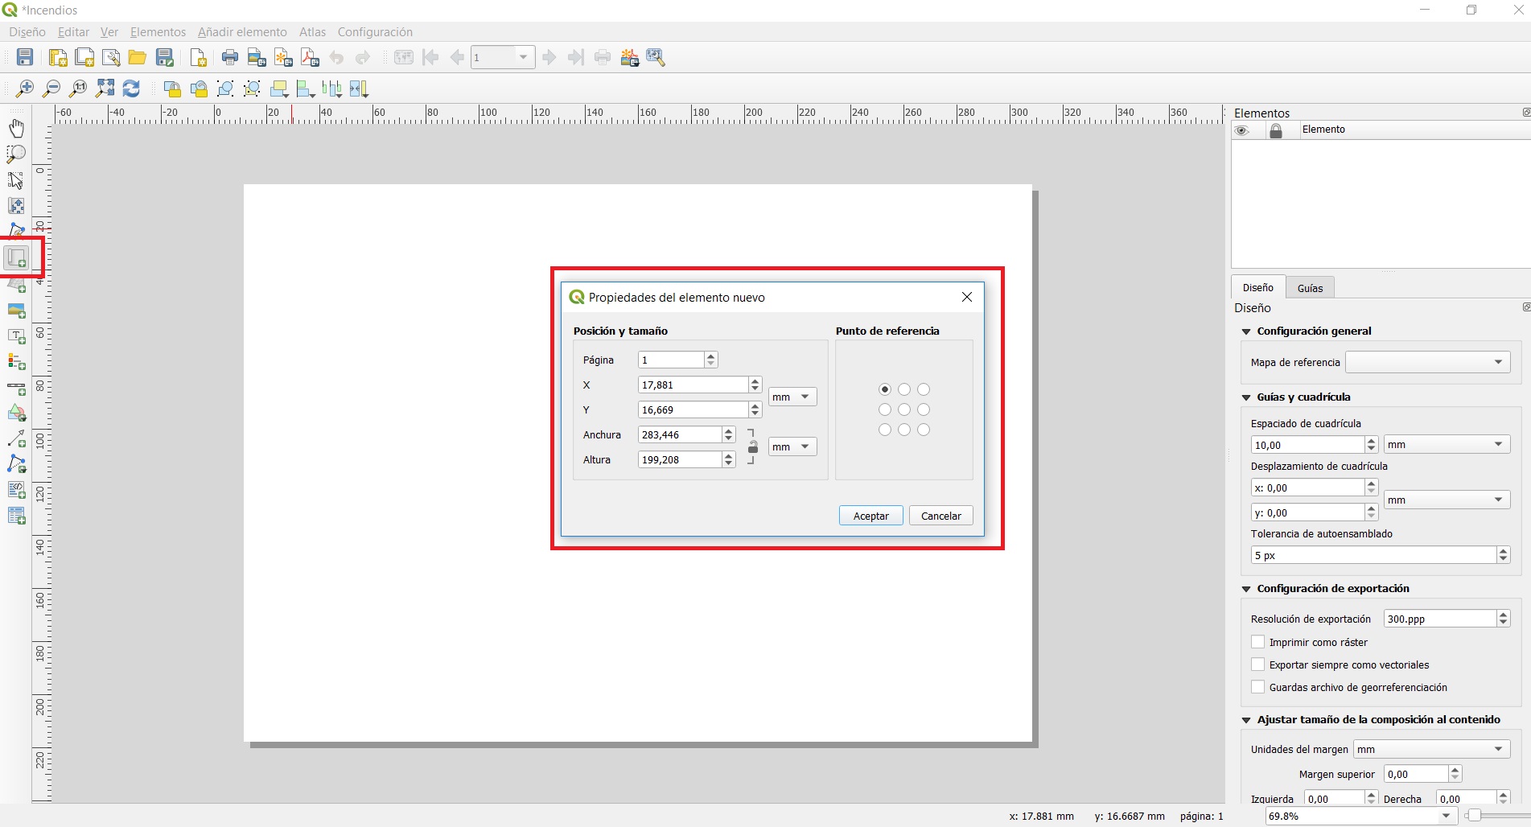Open the Mapa de referencia dropdown
Viewport: 1531px width, 827px height.
(x=1427, y=362)
